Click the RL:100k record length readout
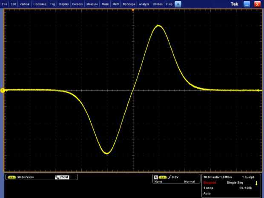The image size is (264, 198). coord(246,188)
